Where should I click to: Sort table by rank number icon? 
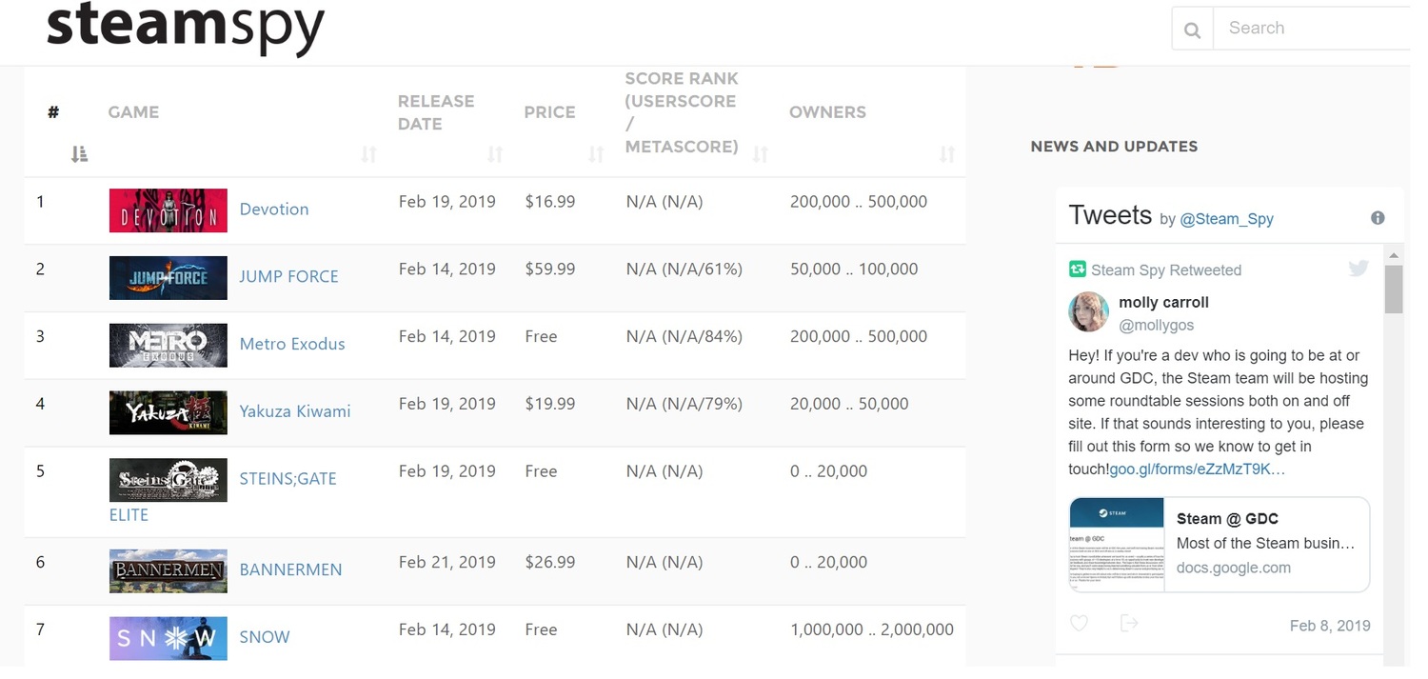[80, 154]
